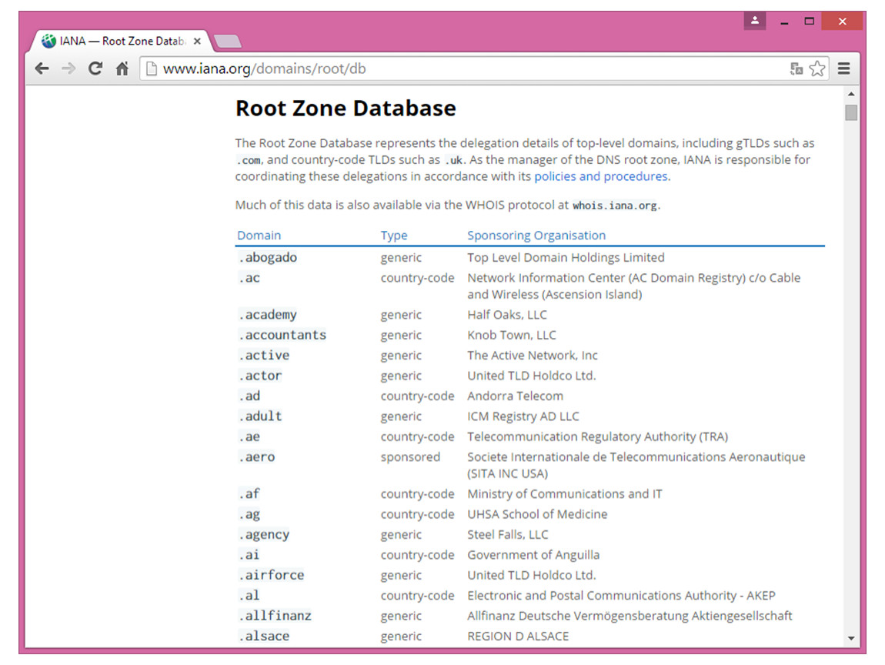Click 'UHSA School of Medicine' cell
885x665 pixels.
536,514
